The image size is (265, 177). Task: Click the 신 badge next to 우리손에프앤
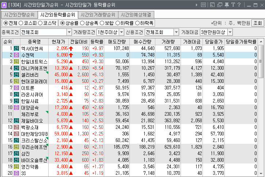[x=16, y=147]
